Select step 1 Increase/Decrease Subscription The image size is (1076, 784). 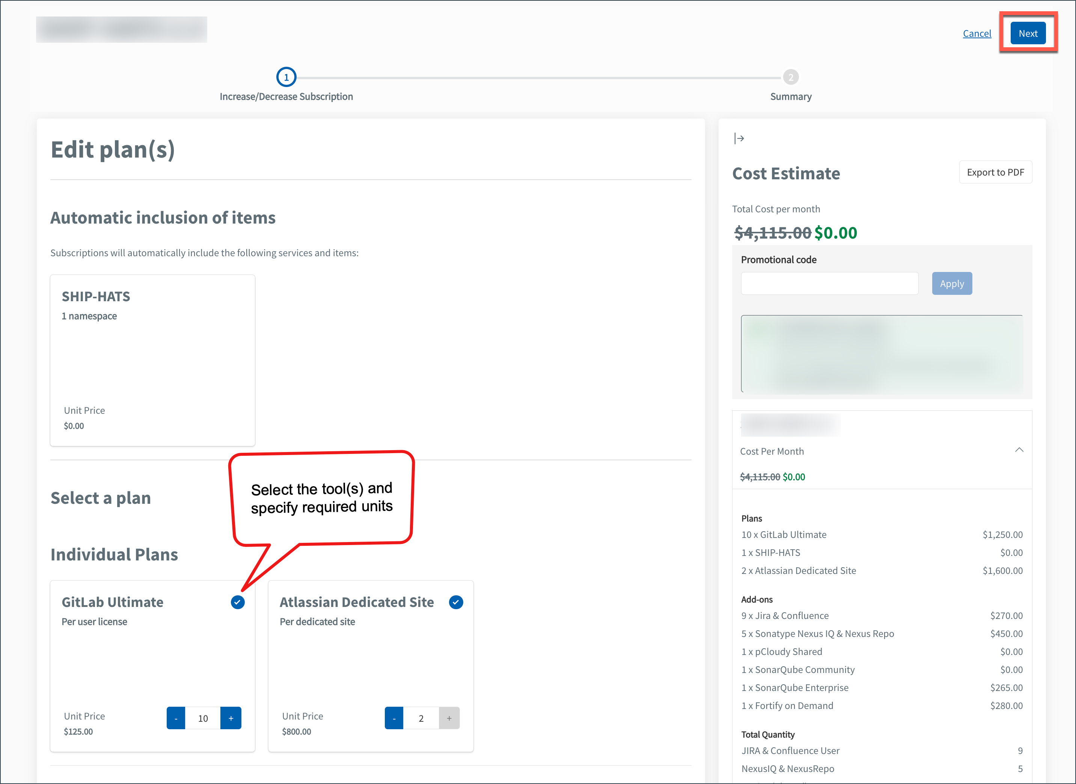[x=286, y=77]
